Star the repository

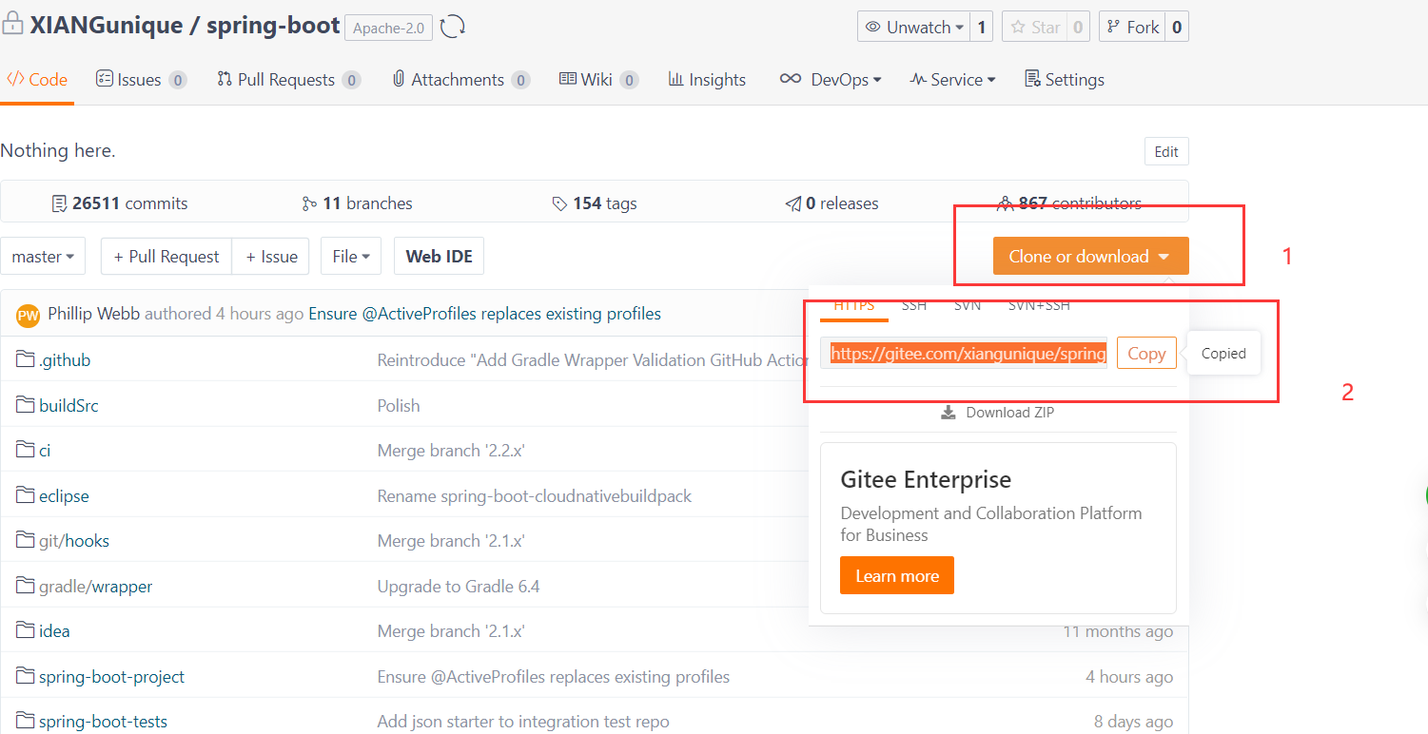(x=1033, y=27)
